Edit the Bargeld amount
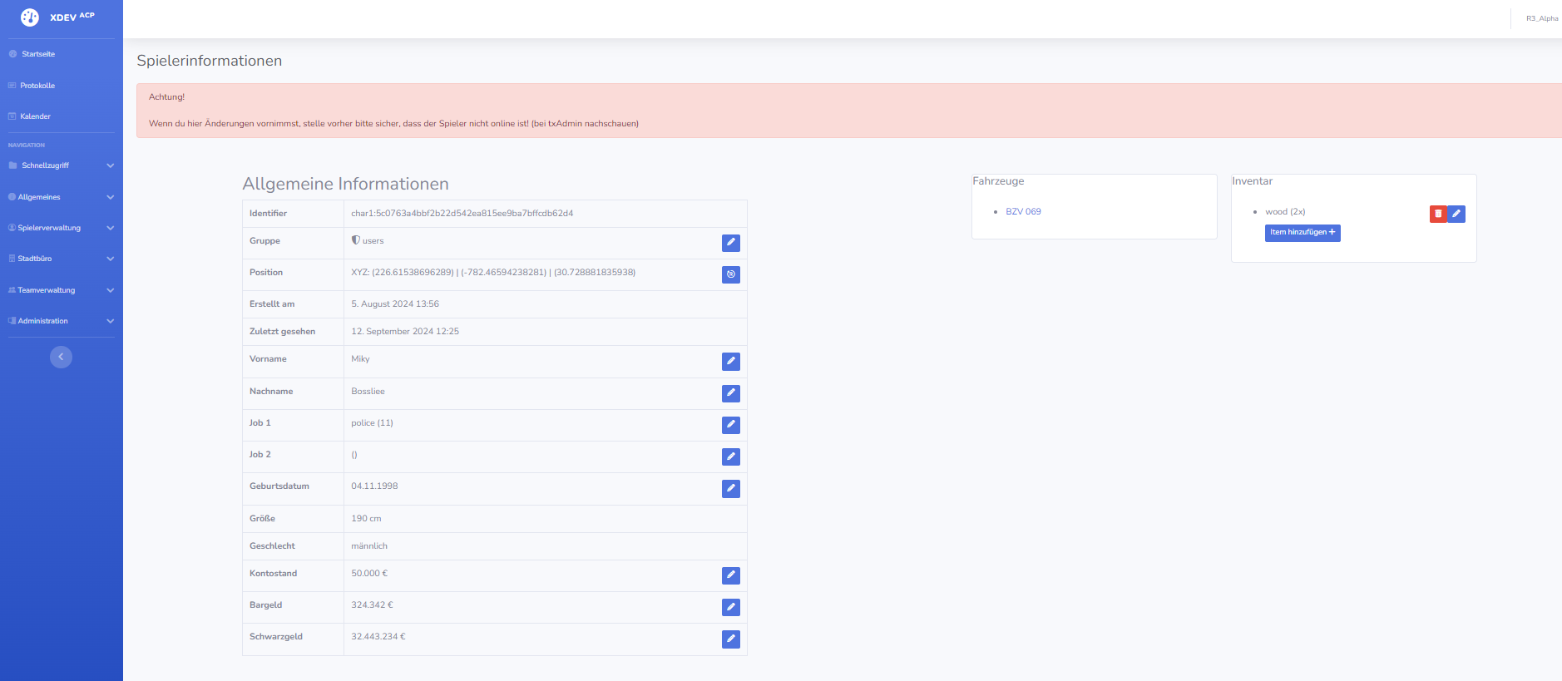The height and width of the screenshot is (681, 1562). pyautogui.click(x=730, y=607)
